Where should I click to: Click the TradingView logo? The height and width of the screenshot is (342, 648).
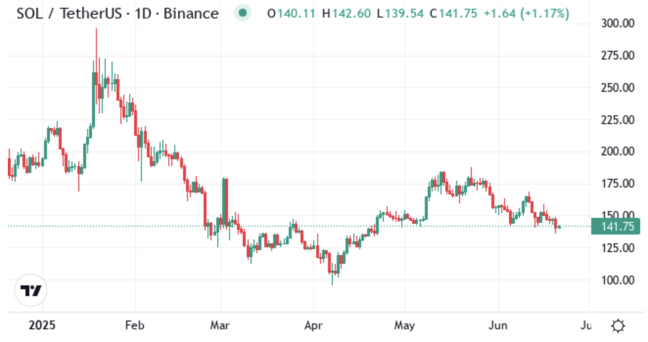tap(31, 291)
